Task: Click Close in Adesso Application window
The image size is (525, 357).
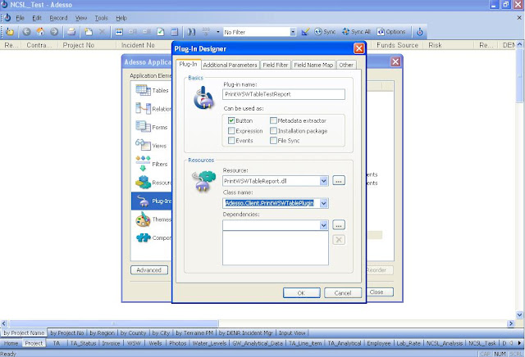Action: pyautogui.click(x=380, y=291)
